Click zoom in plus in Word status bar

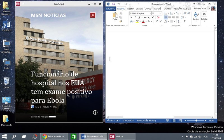coord(206,121)
